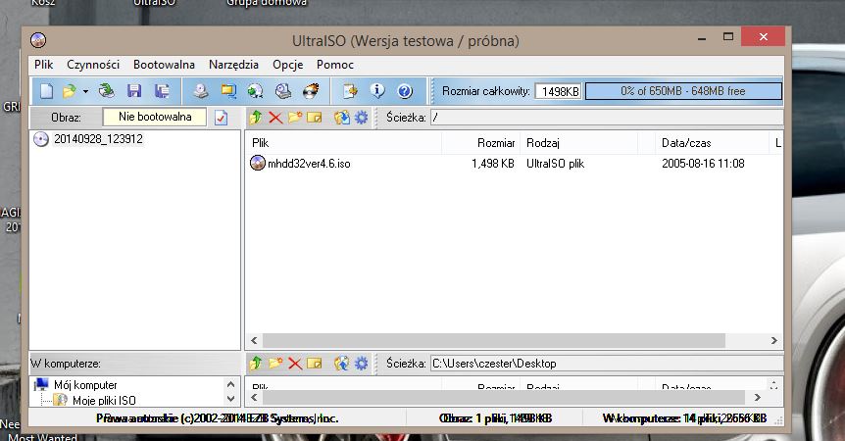Image resolution: width=845 pixels, height=441 pixels.
Task: Click the gear settings icon in image toolbar
Action: point(361,118)
